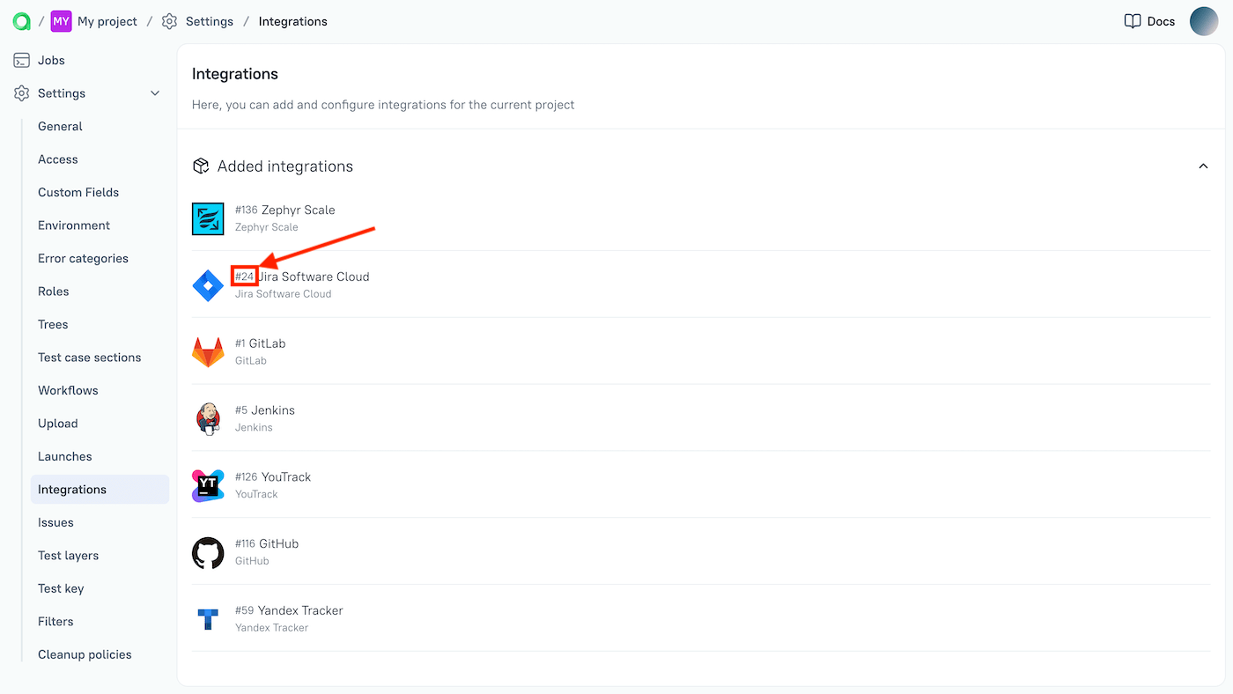Open #59 Yandex Tracker integration

[701, 619]
